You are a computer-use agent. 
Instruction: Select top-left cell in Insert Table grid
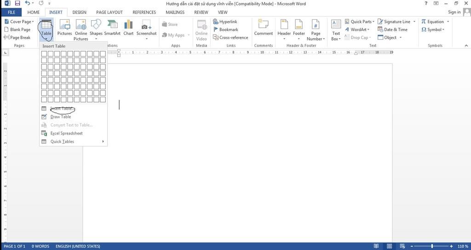[45, 54]
